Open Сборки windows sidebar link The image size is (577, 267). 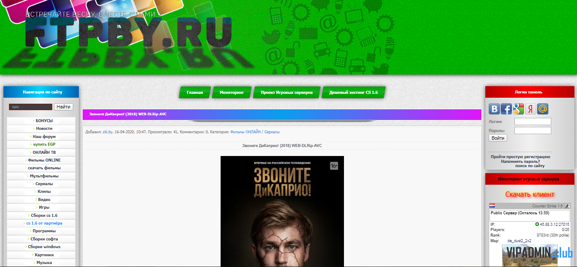(41, 247)
